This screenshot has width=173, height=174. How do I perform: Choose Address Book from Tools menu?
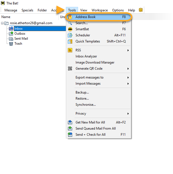click(99, 17)
